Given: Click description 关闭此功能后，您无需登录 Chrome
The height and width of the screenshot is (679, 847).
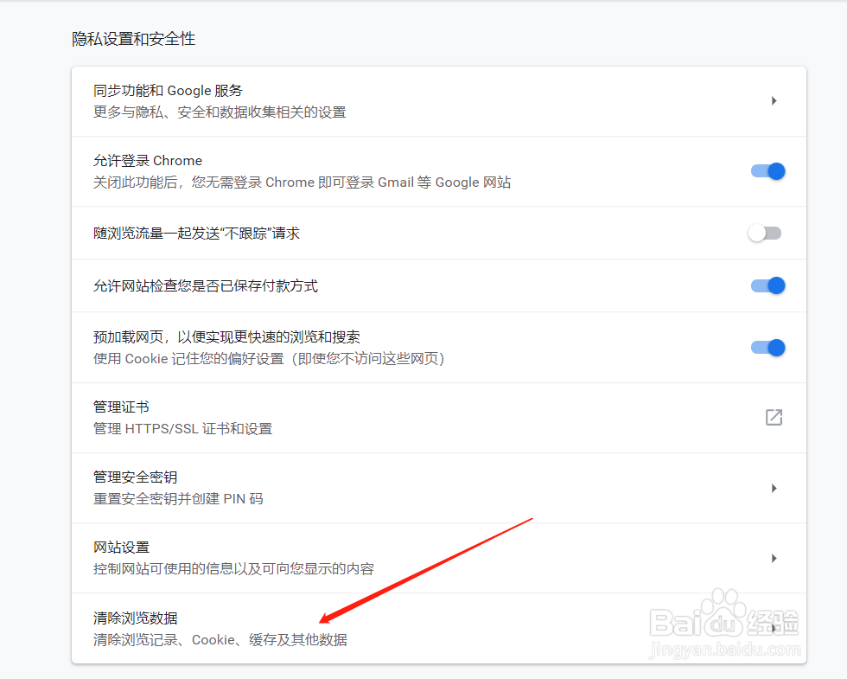Looking at the screenshot, I should pyautogui.click(x=204, y=183).
